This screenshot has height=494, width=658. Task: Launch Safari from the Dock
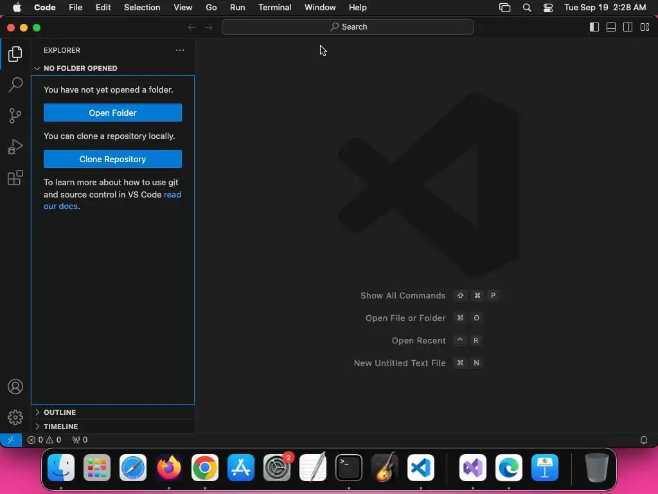[x=133, y=468]
